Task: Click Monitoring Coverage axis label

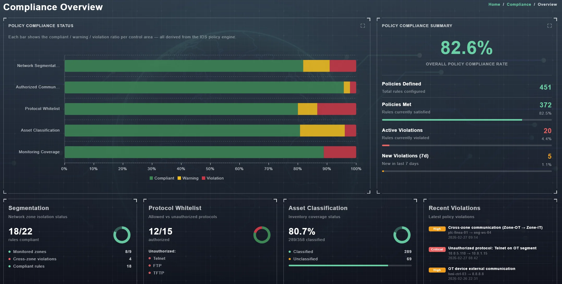Action: pos(39,152)
